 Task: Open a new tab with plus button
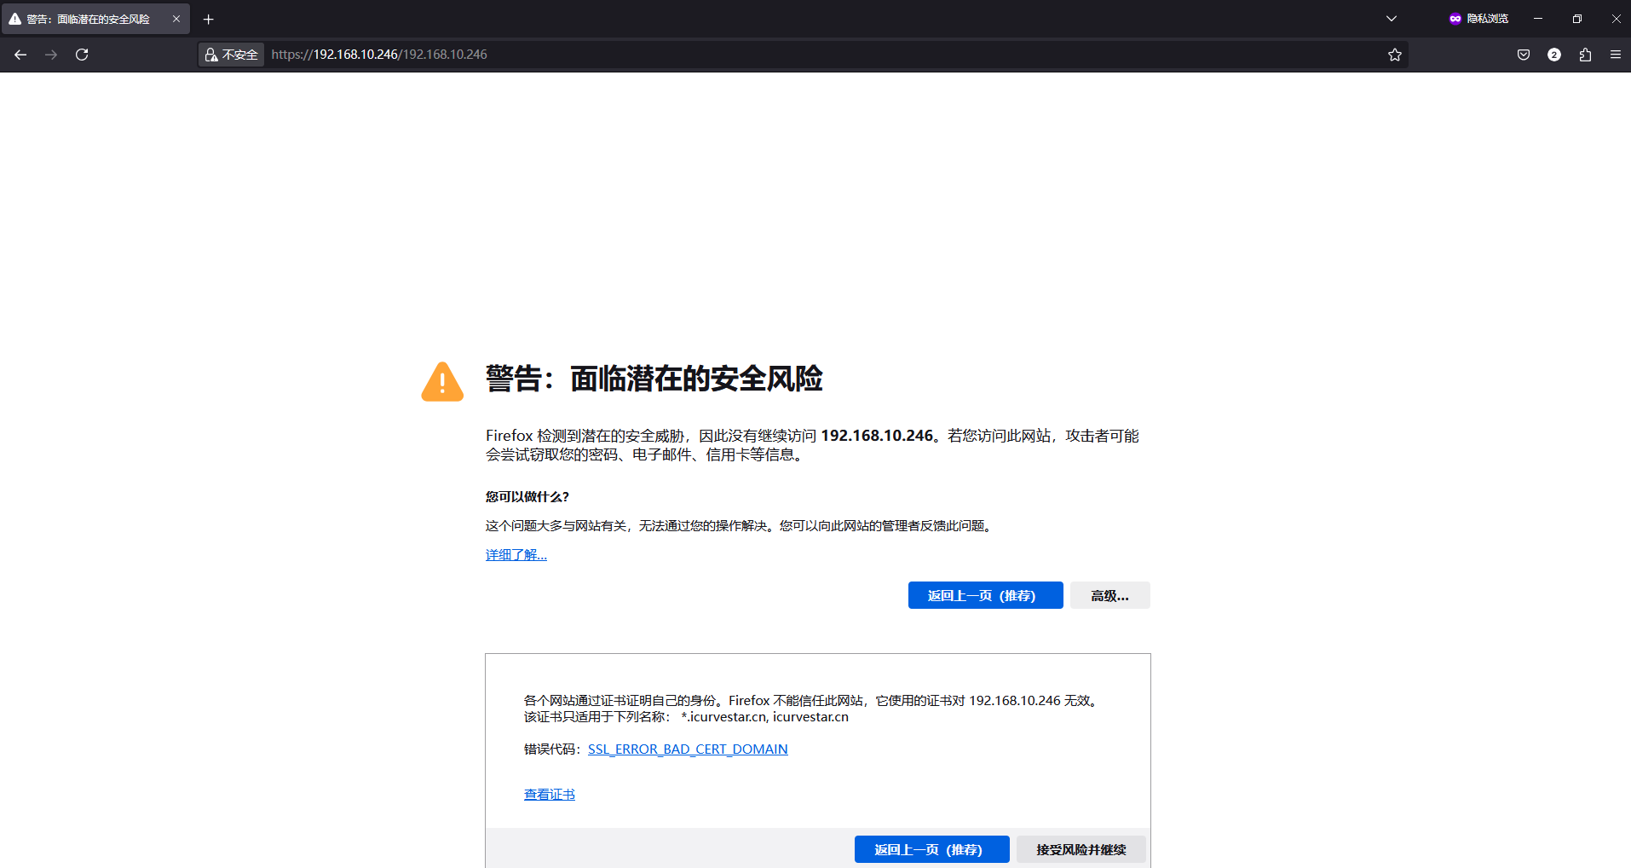(209, 19)
